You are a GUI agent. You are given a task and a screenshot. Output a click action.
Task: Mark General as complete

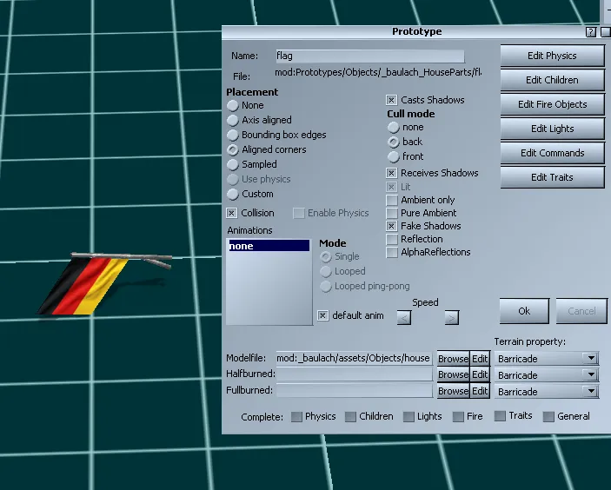tap(548, 417)
